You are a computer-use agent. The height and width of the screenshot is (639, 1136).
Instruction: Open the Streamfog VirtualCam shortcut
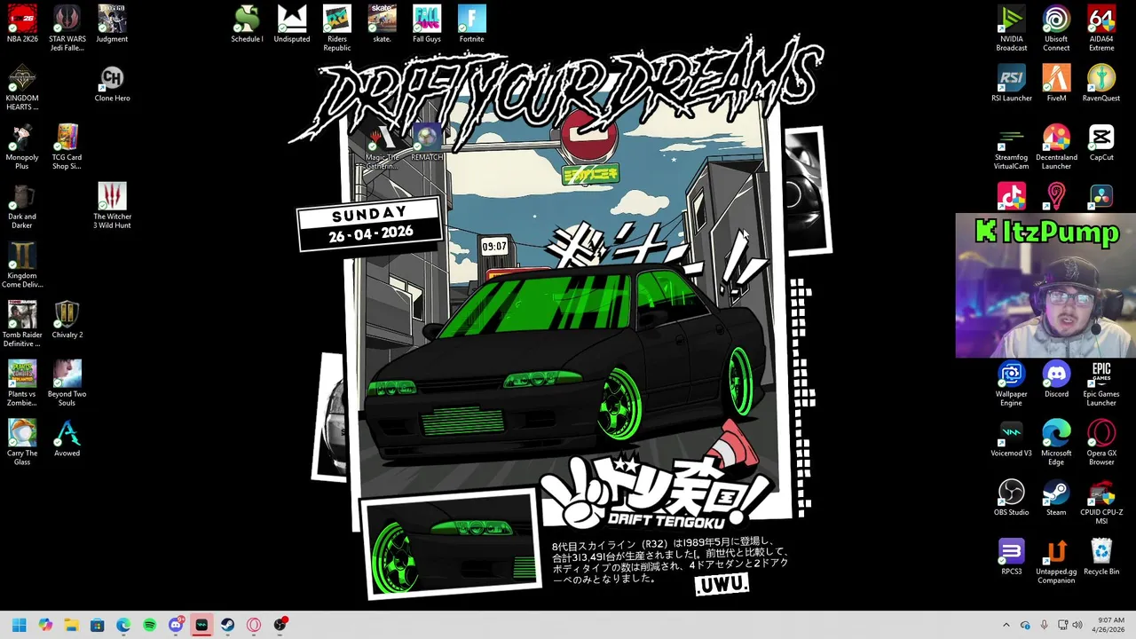click(1012, 146)
